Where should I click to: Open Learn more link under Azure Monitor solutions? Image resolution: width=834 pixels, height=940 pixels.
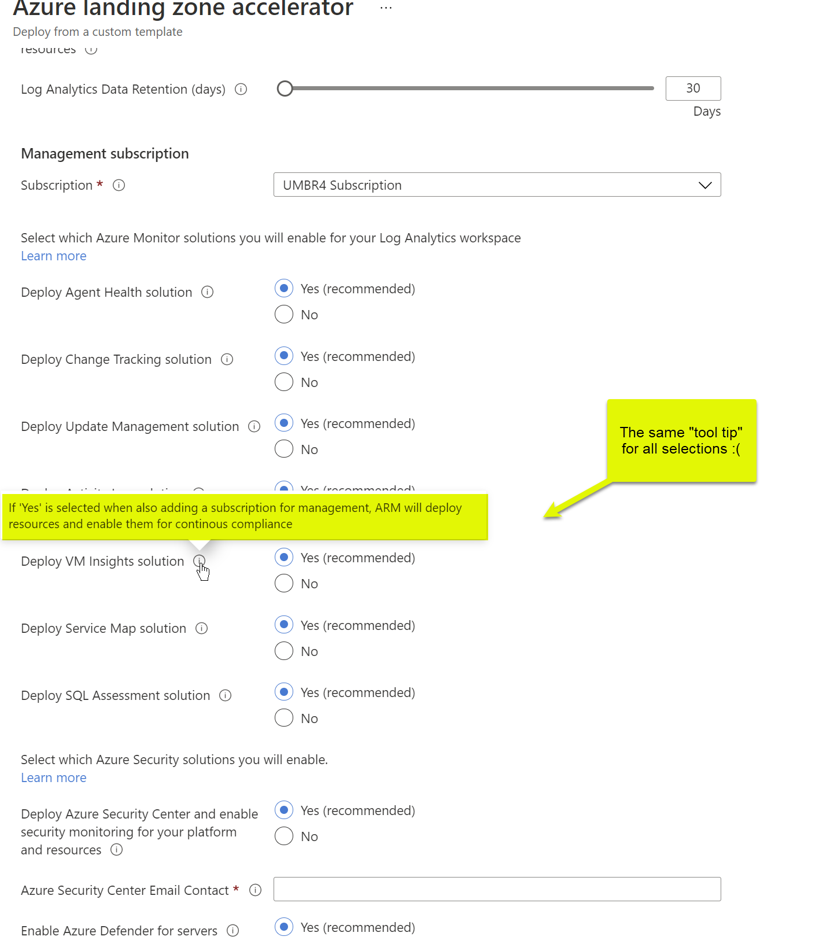(x=54, y=256)
